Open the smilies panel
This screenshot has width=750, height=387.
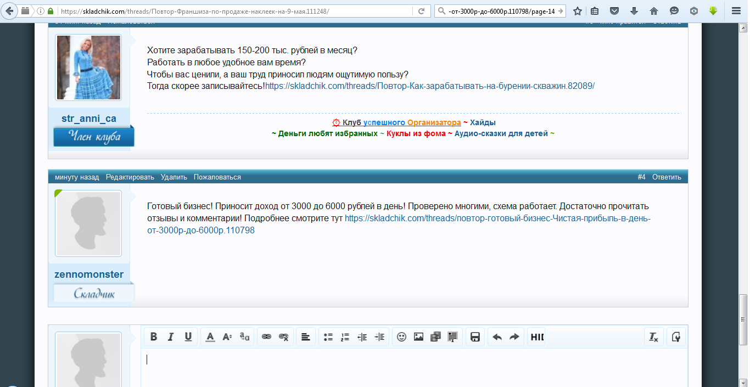point(401,337)
